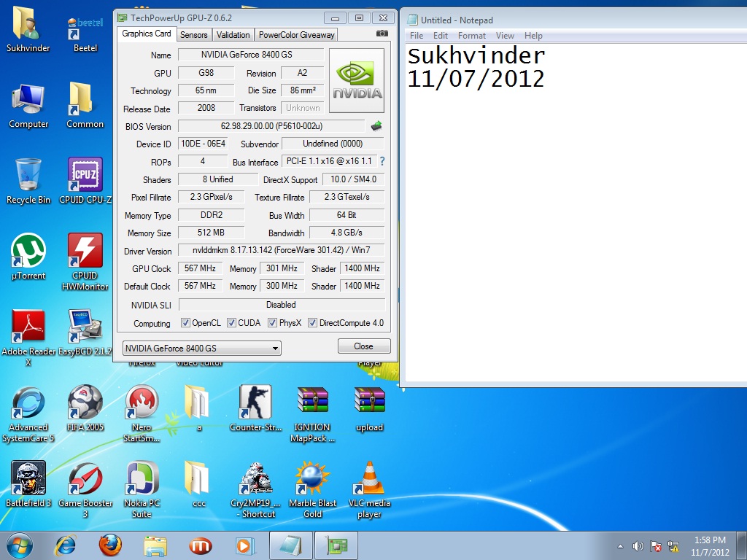This screenshot has height=560, width=747.
Task: Toggle the OpenCL checkbox
Action: tap(185, 323)
